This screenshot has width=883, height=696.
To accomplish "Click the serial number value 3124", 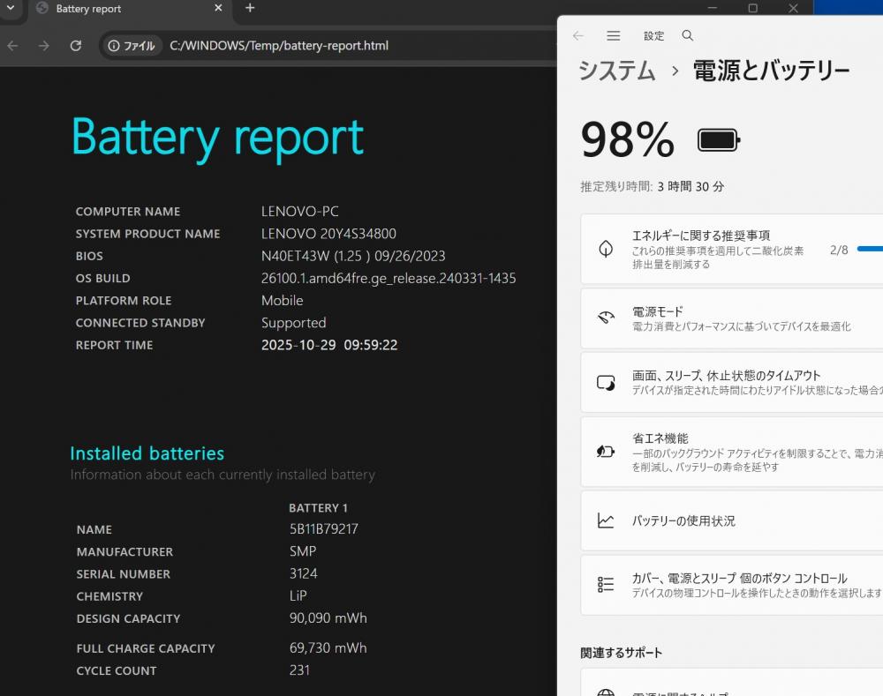I will (303, 573).
